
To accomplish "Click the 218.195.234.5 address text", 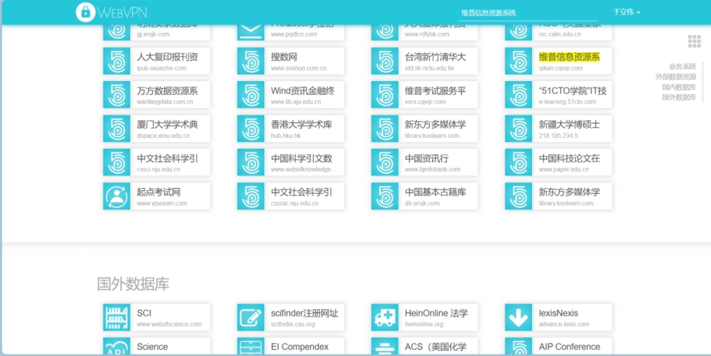I will (558, 136).
